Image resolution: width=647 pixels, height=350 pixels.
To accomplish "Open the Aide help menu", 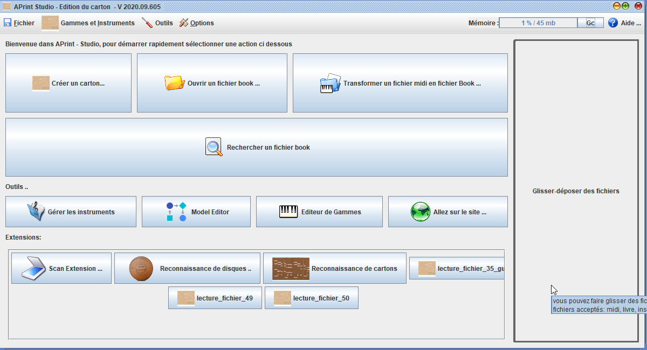I will tap(625, 23).
